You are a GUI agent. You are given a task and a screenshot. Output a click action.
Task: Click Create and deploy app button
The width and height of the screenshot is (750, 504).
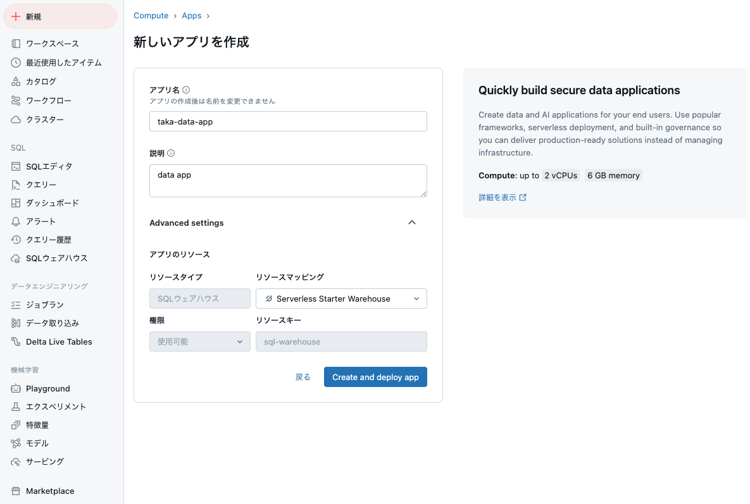[x=375, y=377]
